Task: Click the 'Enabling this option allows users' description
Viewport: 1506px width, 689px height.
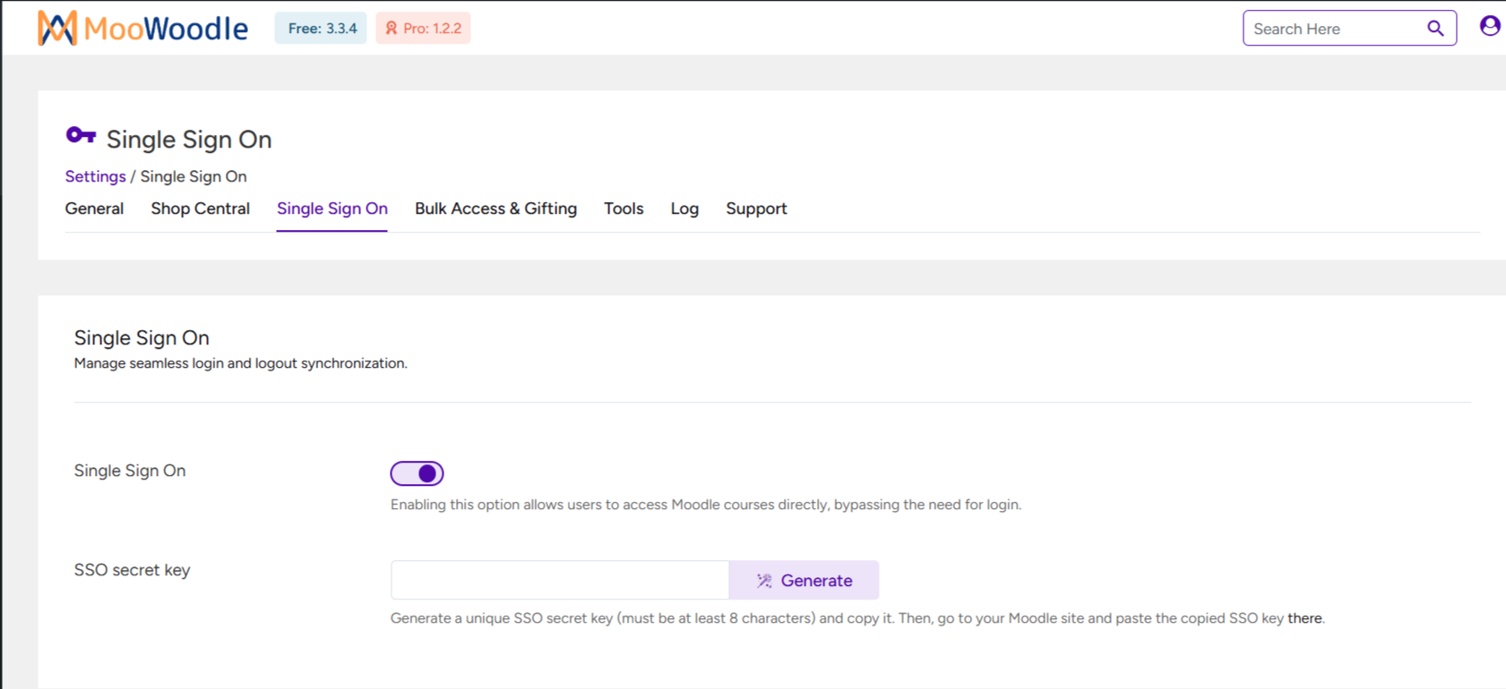Action: (706, 505)
